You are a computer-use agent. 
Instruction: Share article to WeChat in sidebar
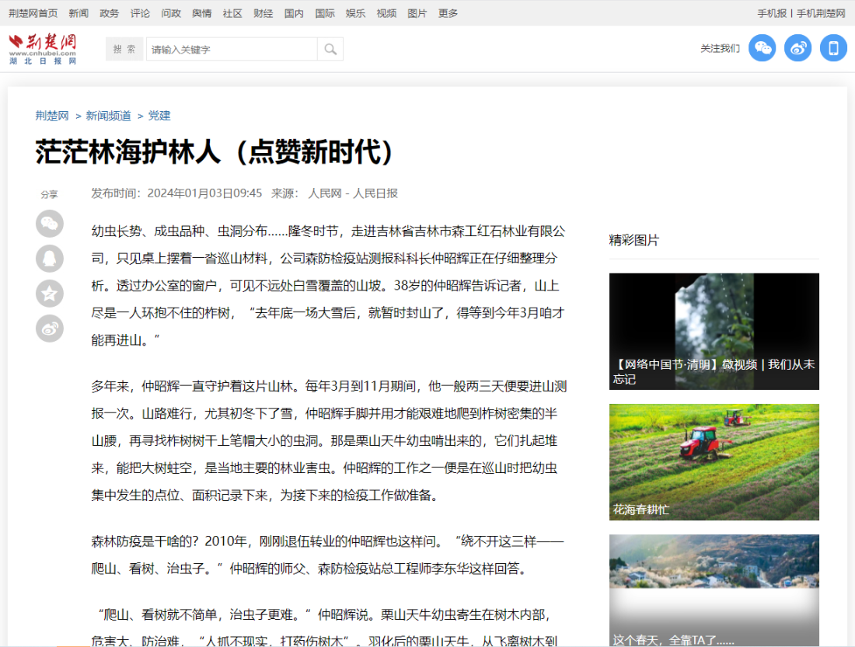click(x=50, y=224)
